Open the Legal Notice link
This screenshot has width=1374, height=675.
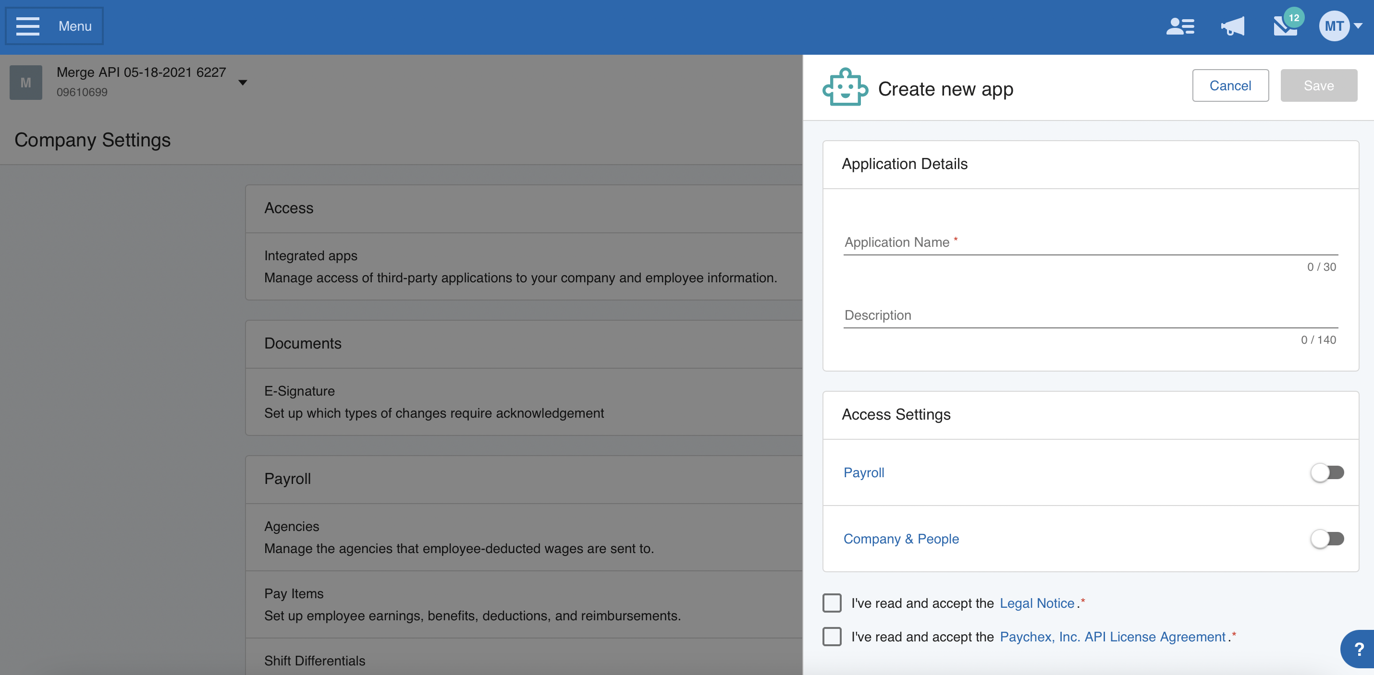point(1036,603)
